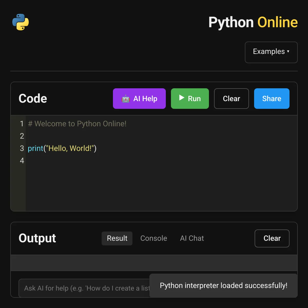Click the Welcome comment on line 1
308x308 pixels.
click(77, 124)
